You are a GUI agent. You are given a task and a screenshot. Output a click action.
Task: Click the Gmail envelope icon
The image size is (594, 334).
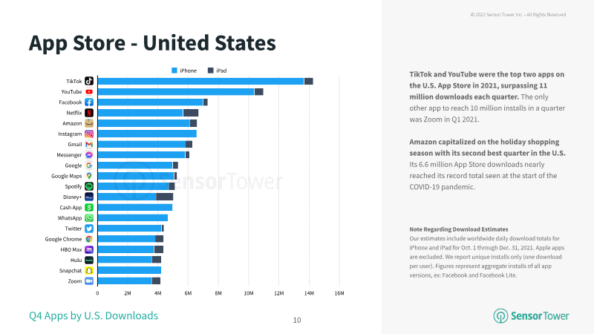coord(89,144)
